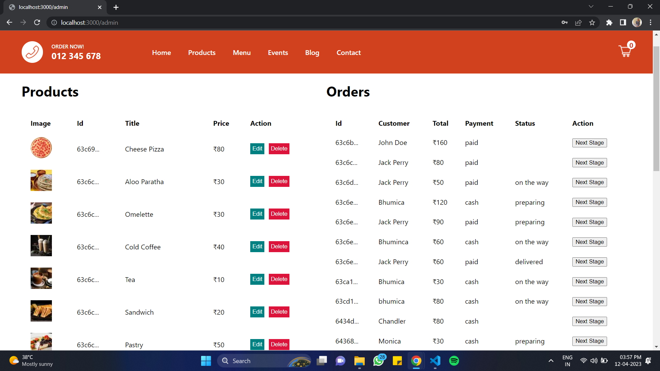
Task: Open the tab search dropdown arrow
Action: (x=591, y=6)
